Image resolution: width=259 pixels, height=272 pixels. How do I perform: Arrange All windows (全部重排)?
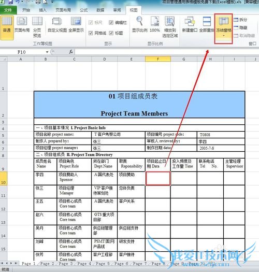coord(207,24)
